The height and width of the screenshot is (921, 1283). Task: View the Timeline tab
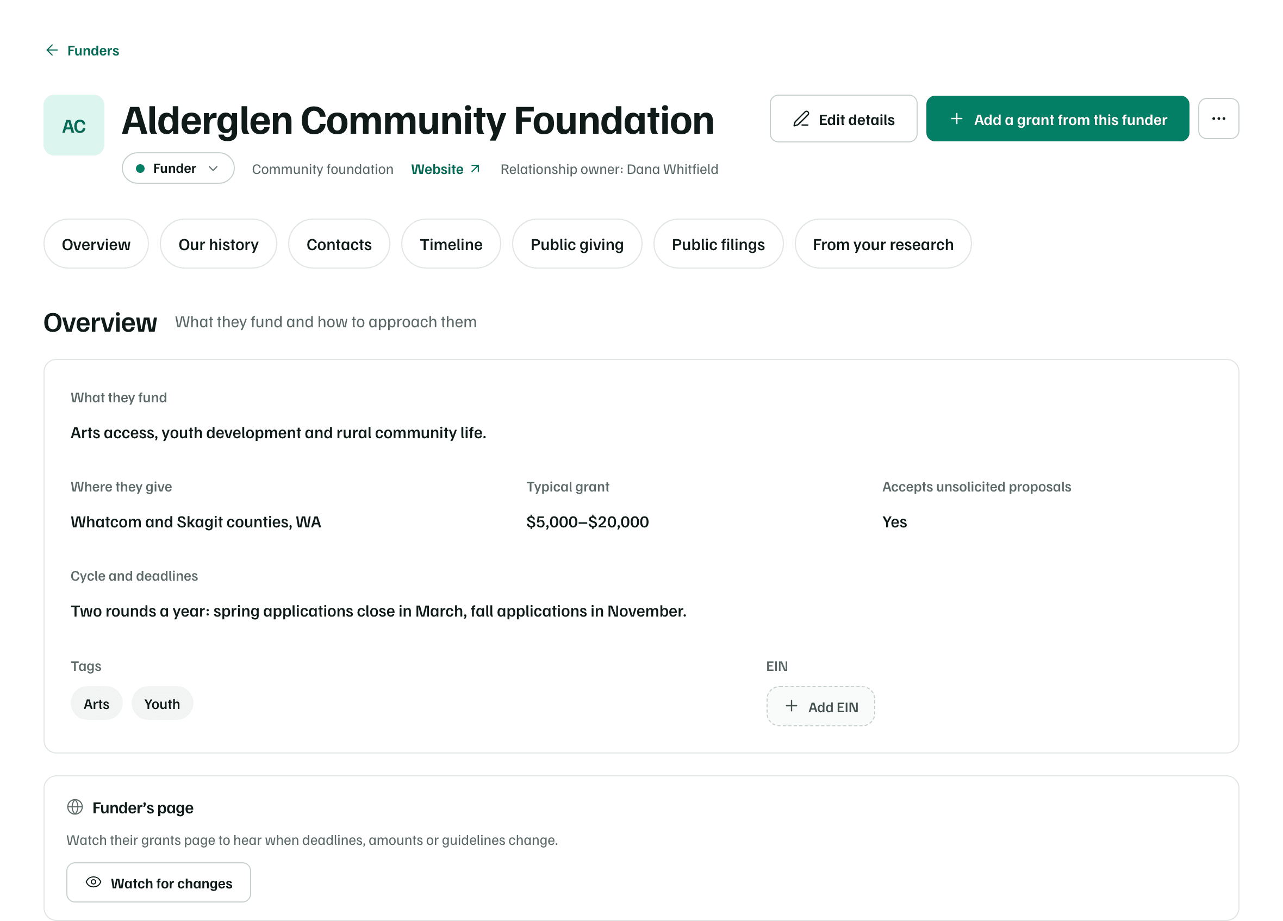[x=451, y=244]
